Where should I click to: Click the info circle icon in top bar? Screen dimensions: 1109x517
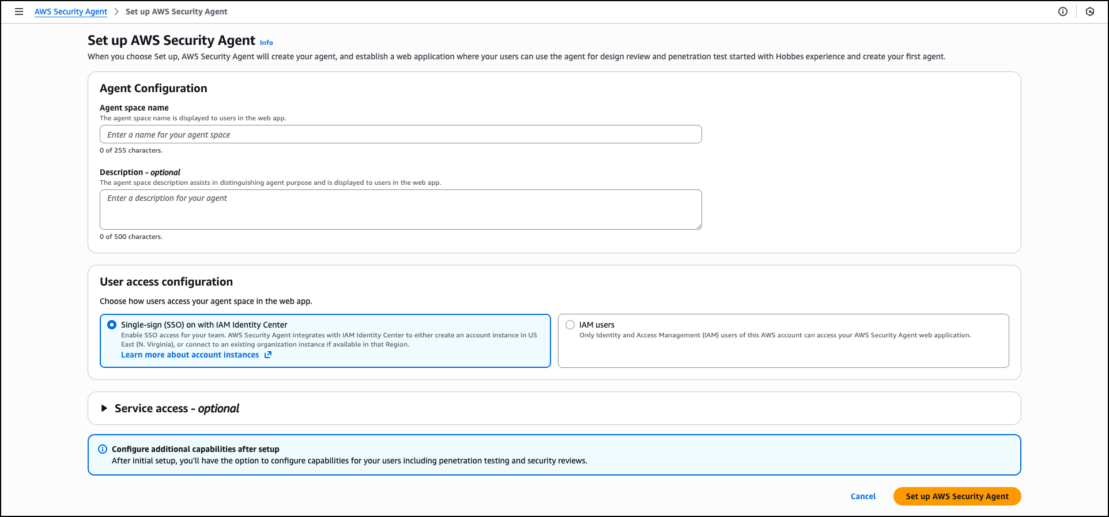click(1063, 12)
